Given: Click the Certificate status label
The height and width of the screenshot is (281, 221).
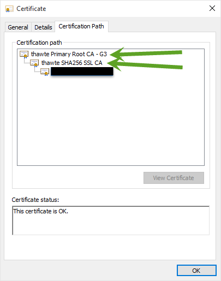Looking at the screenshot, I should click(35, 200).
